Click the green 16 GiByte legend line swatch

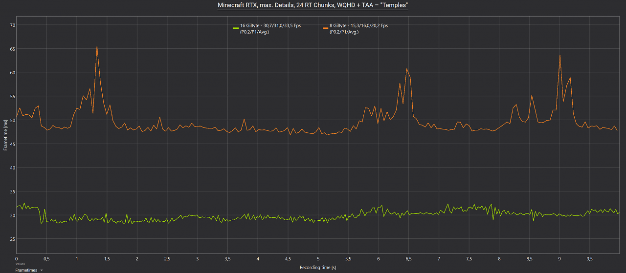[236, 28]
